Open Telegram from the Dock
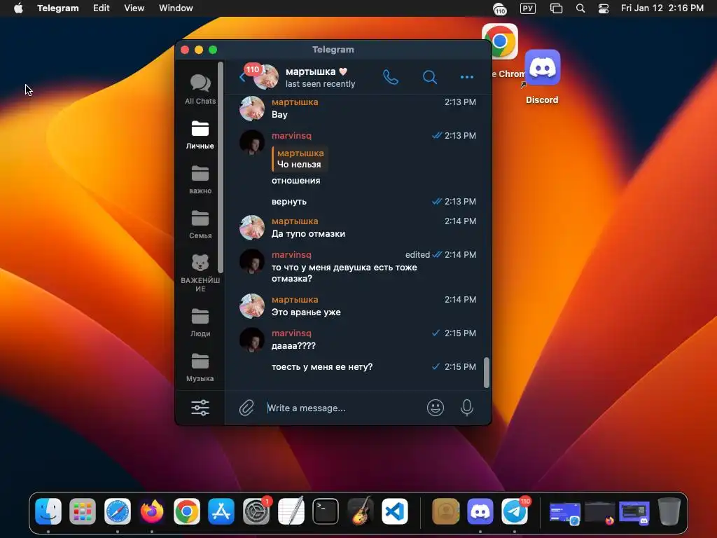The height and width of the screenshot is (538, 717). (x=515, y=511)
